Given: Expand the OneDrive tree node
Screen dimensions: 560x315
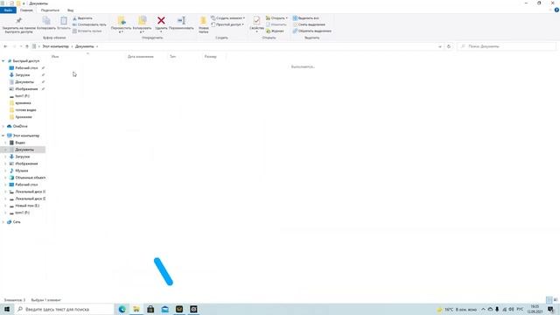Looking at the screenshot, I should coord(3,126).
